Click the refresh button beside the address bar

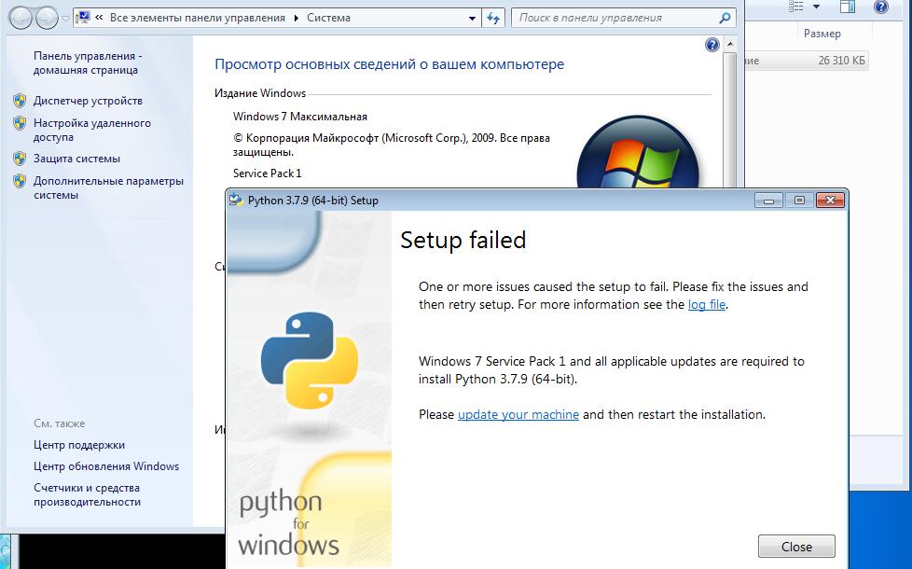tap(493, 18)
